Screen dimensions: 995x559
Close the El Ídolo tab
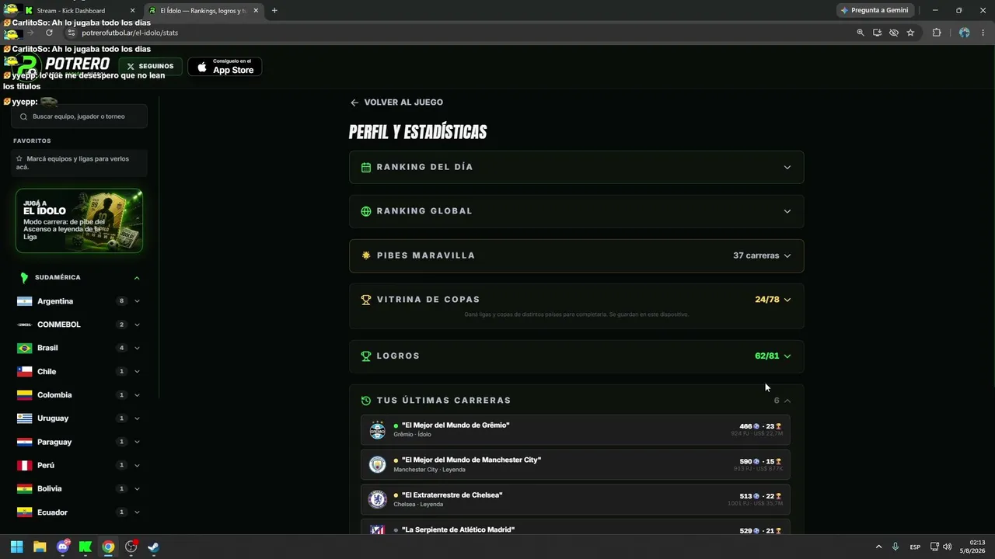point(255,11)
